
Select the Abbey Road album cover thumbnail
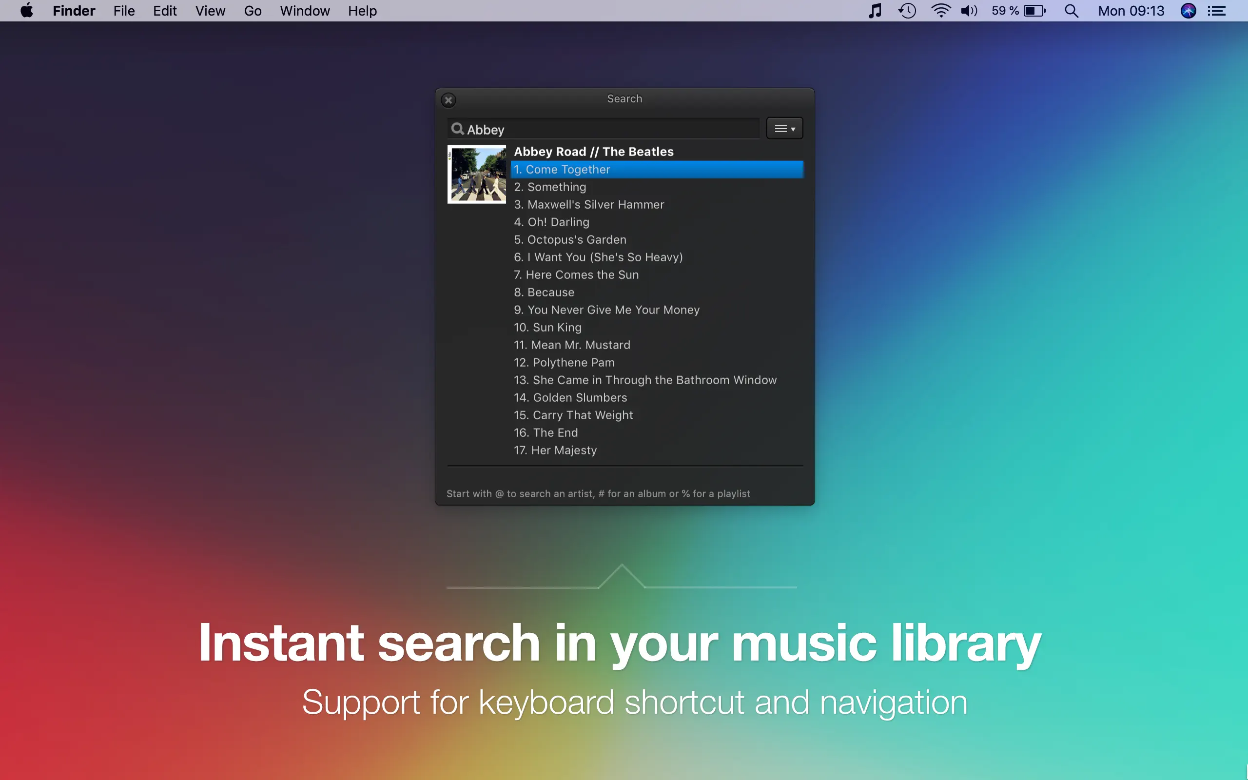(x=476, y=175)
